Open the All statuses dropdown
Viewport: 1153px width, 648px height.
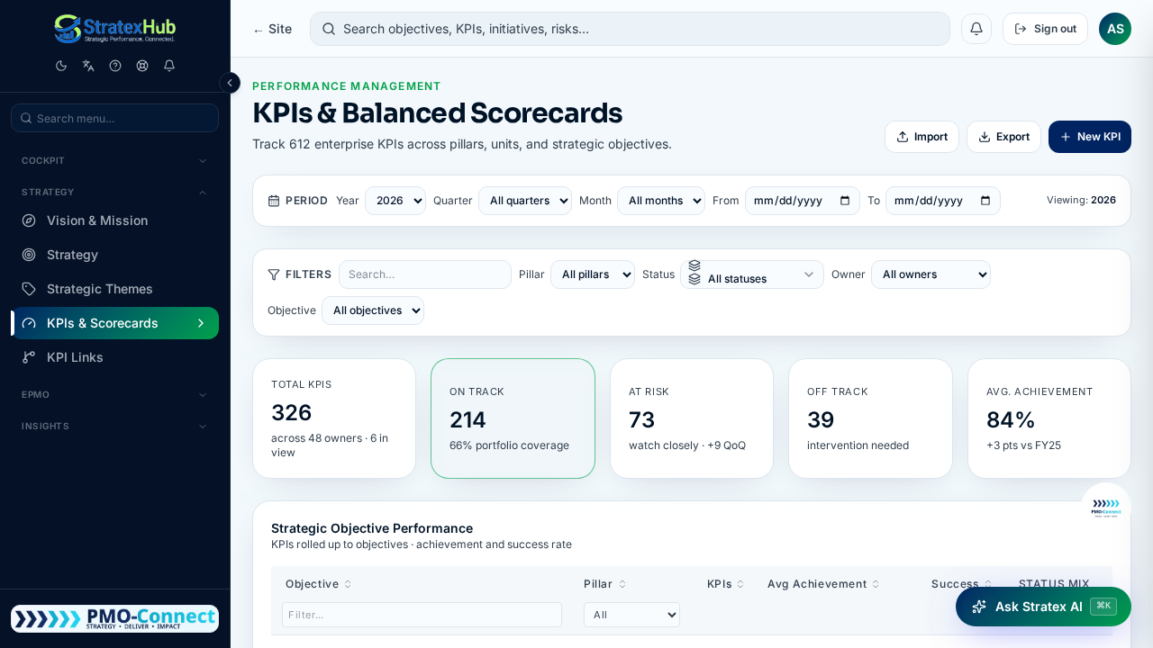(x=752, y=274)
